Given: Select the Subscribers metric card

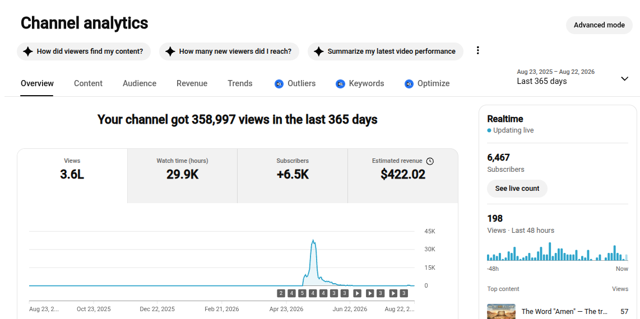Looking at the screenshot, I should 293,176.
